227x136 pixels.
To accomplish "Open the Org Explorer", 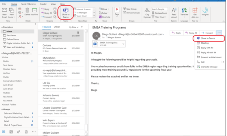I will (x=147, y=13).
